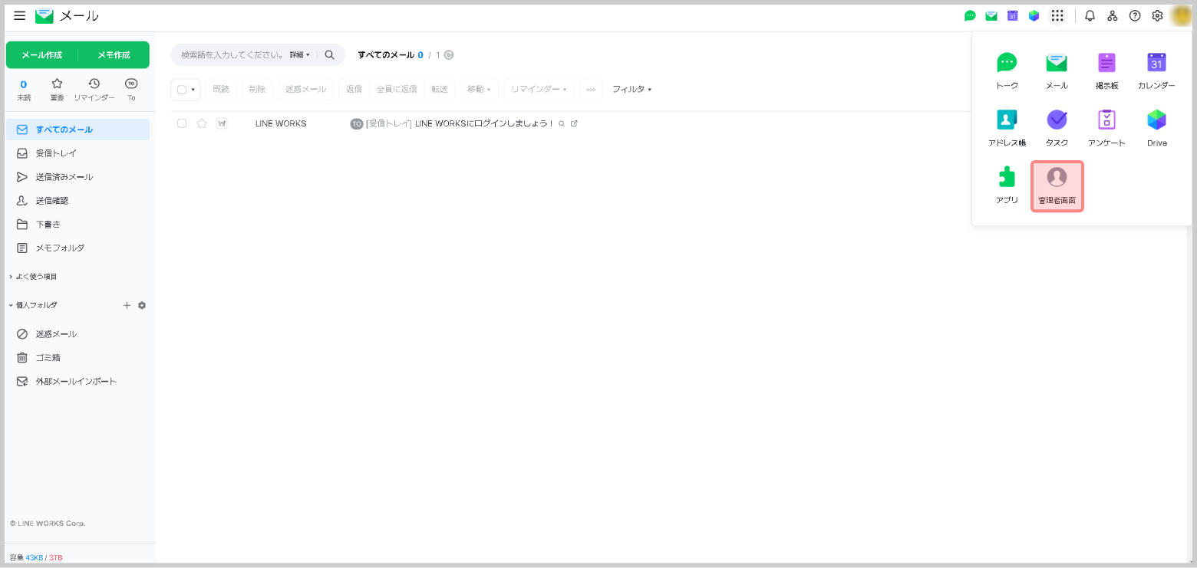Open 外部メールインポート
Viewport: 1197px width, 568px height.
[x=77, y=382]
